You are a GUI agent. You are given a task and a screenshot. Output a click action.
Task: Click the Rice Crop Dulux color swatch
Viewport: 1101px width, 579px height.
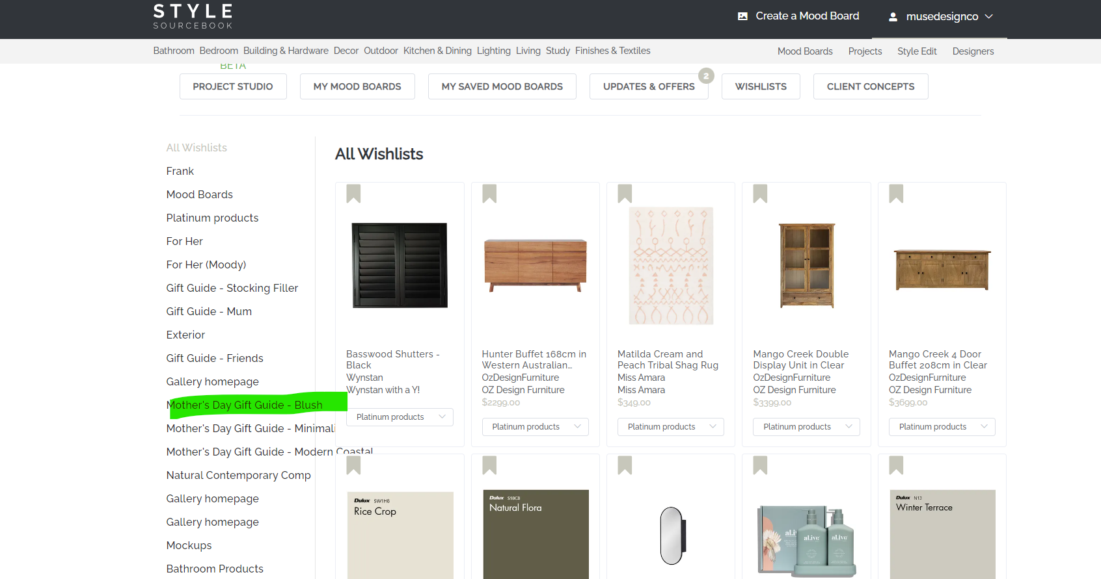tap(400, 535)
